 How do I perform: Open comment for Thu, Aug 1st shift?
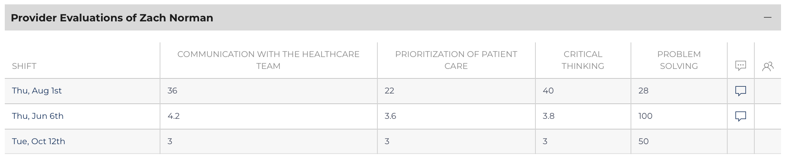coord(740,91)
